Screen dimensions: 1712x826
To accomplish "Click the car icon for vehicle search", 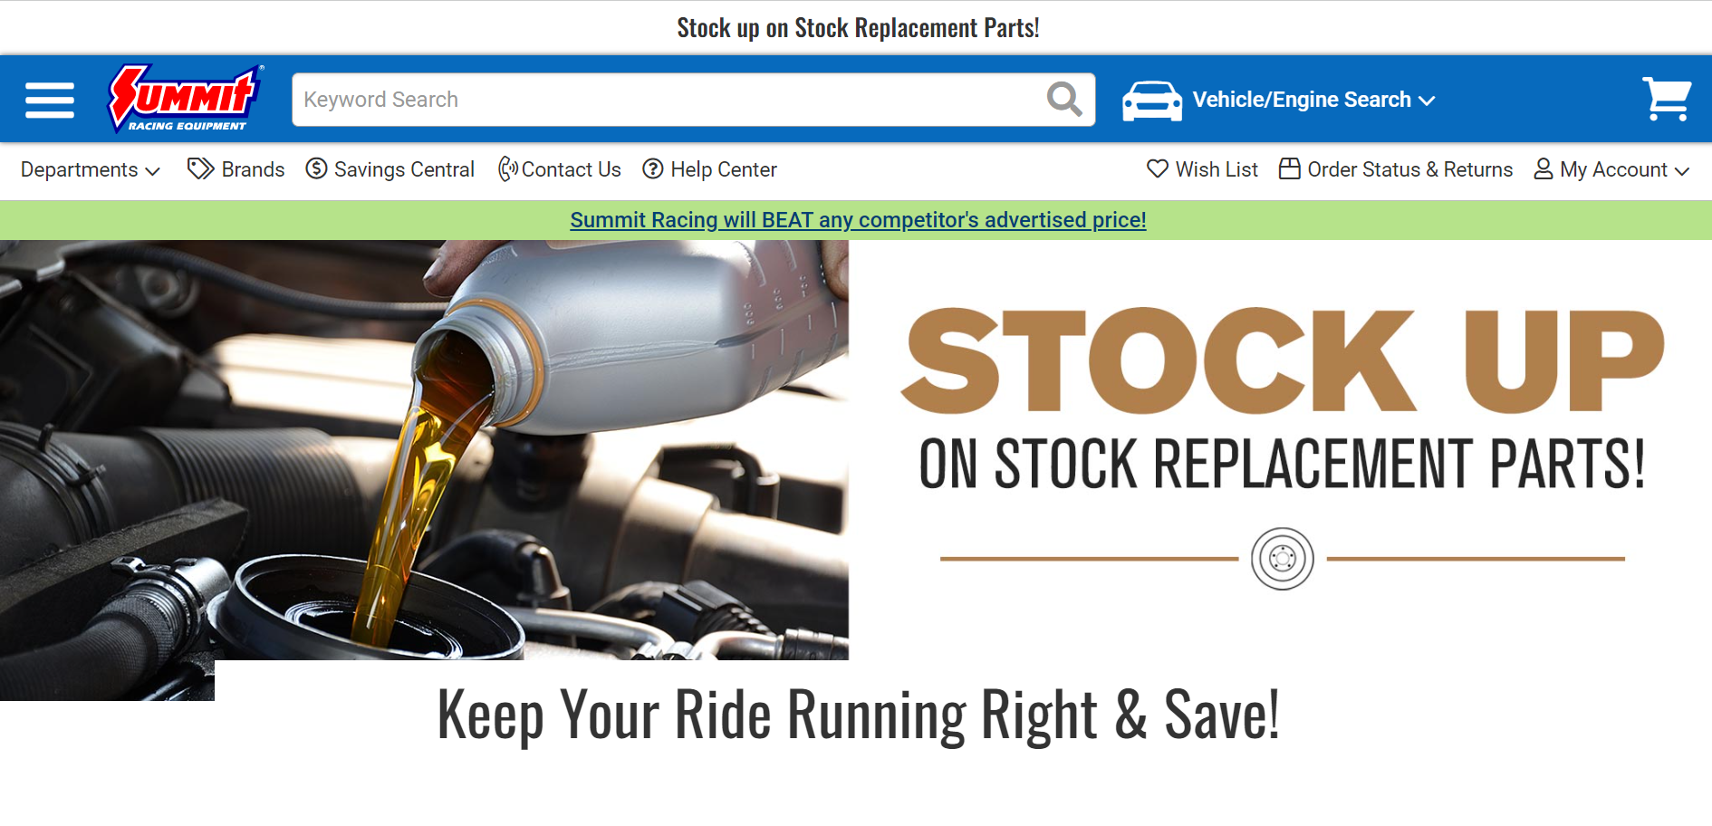I will point(1152,101).
